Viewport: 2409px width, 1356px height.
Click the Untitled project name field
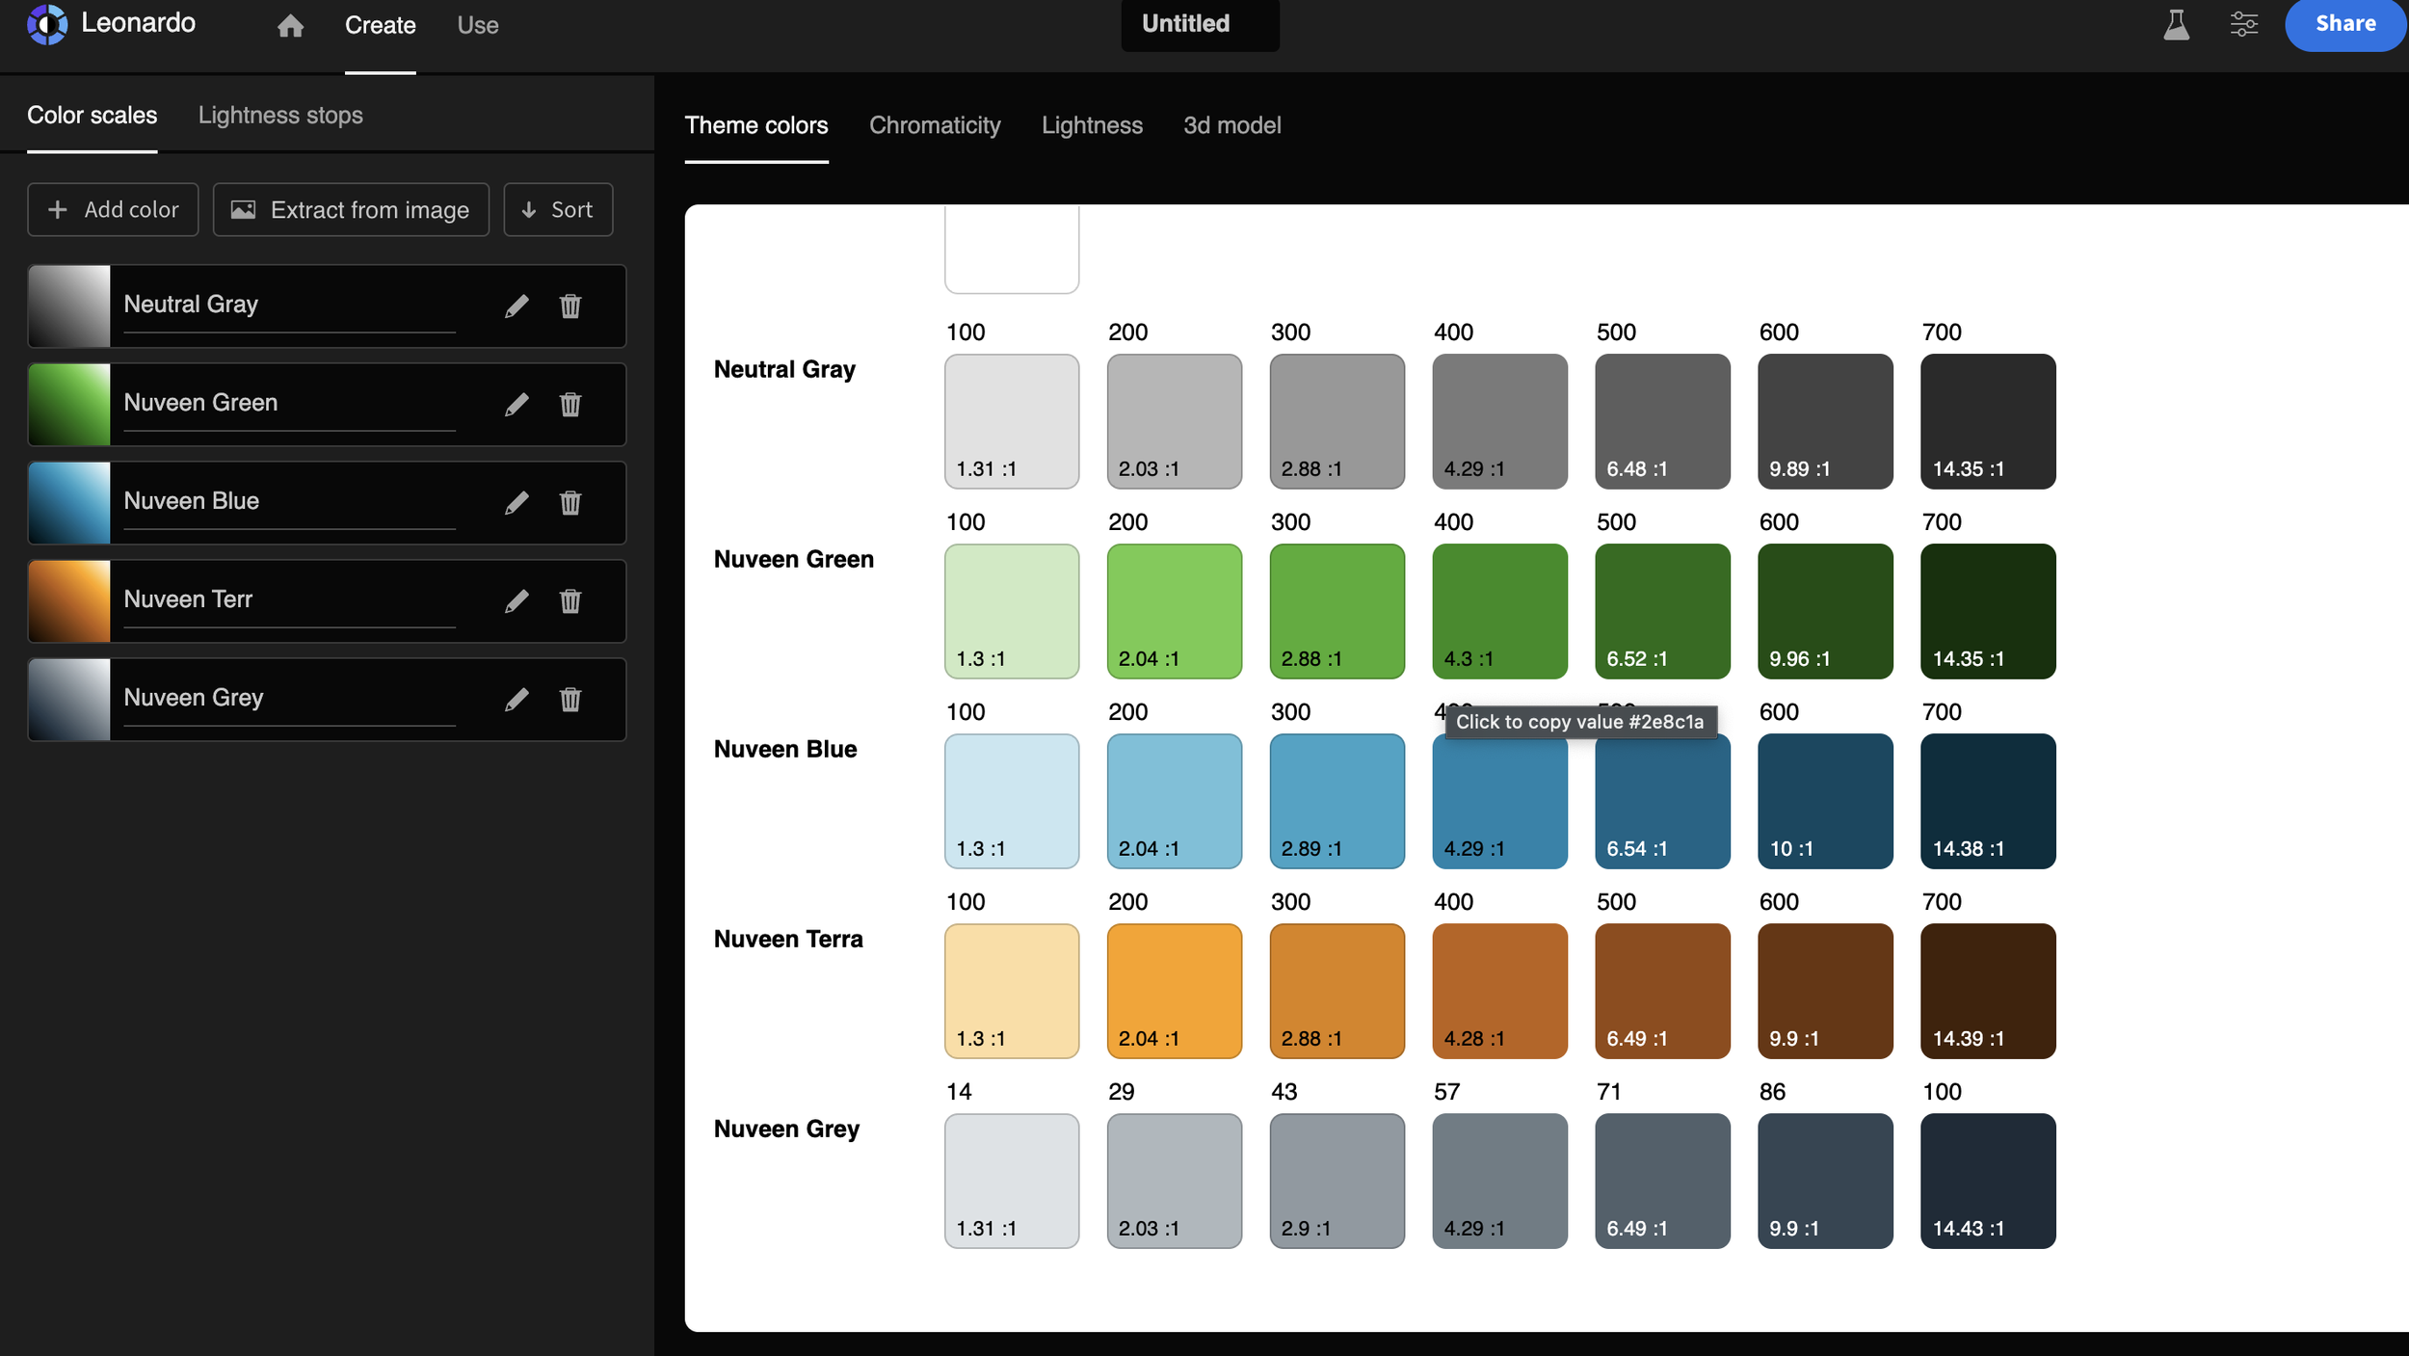click(1200, 24)
